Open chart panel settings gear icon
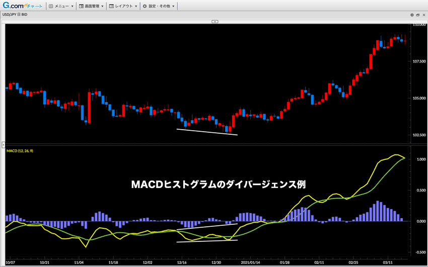The height and width of the screenshot is (267, 428). coord(411,16)
